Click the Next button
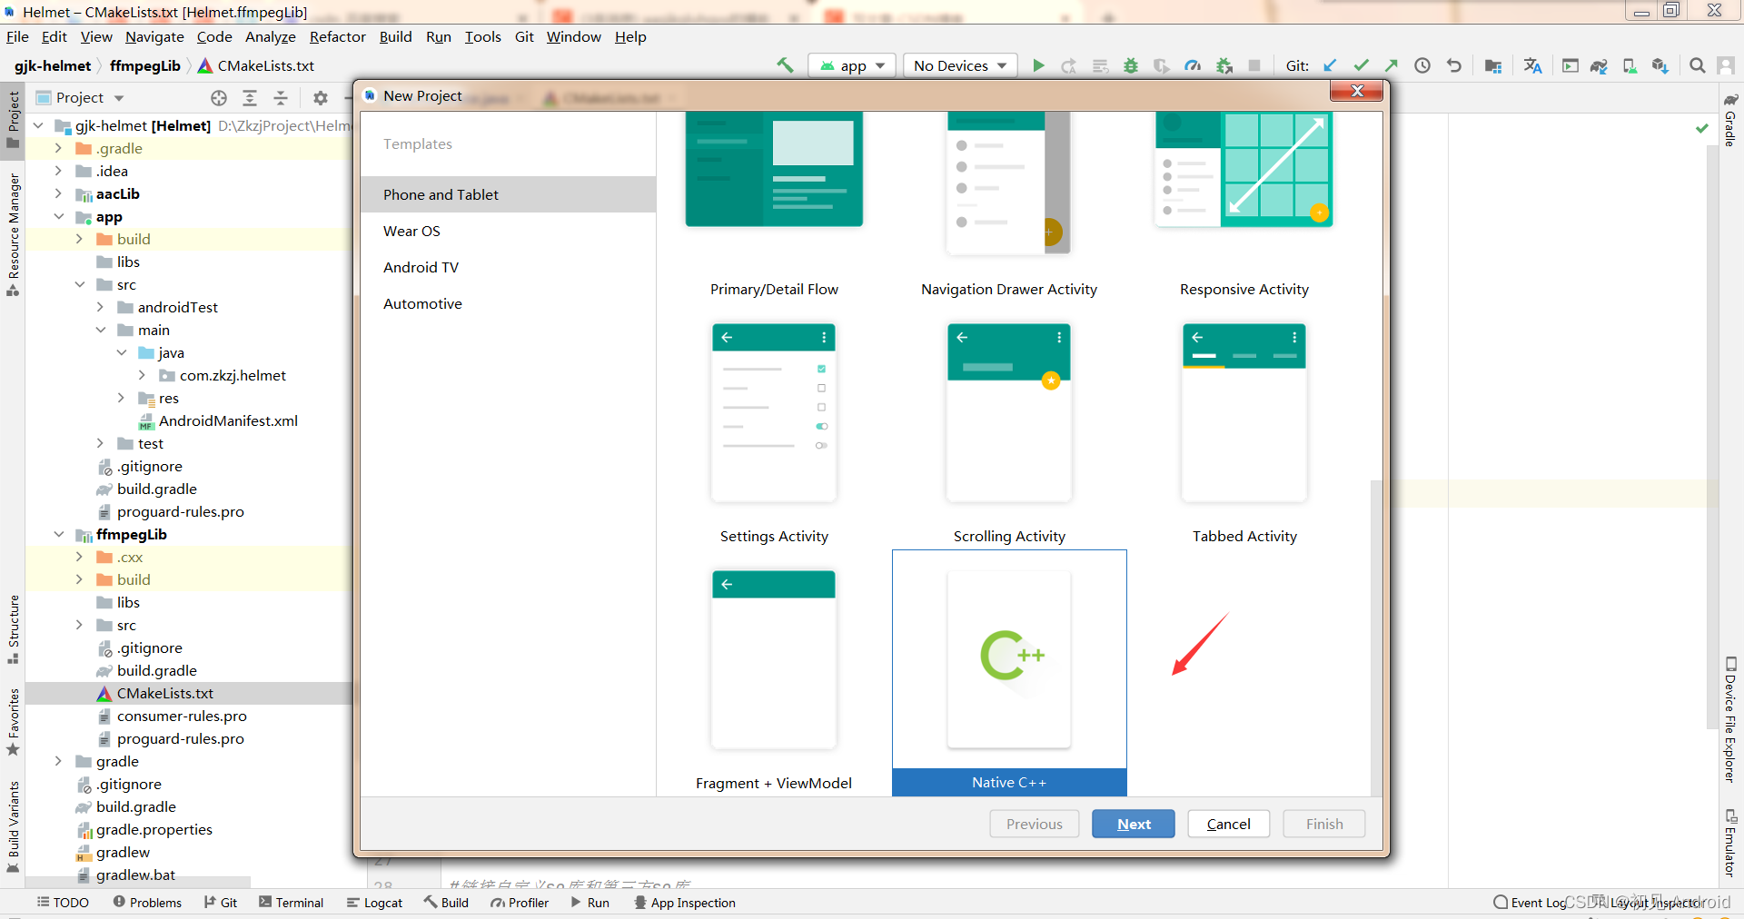Image resolution: width=1744 pixels, height=919 pixels. (x=1134, y=824)
